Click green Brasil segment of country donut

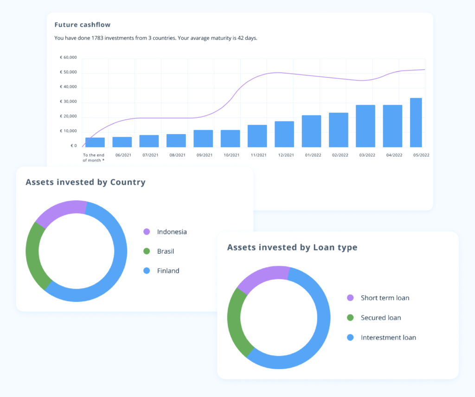(33, 255)
